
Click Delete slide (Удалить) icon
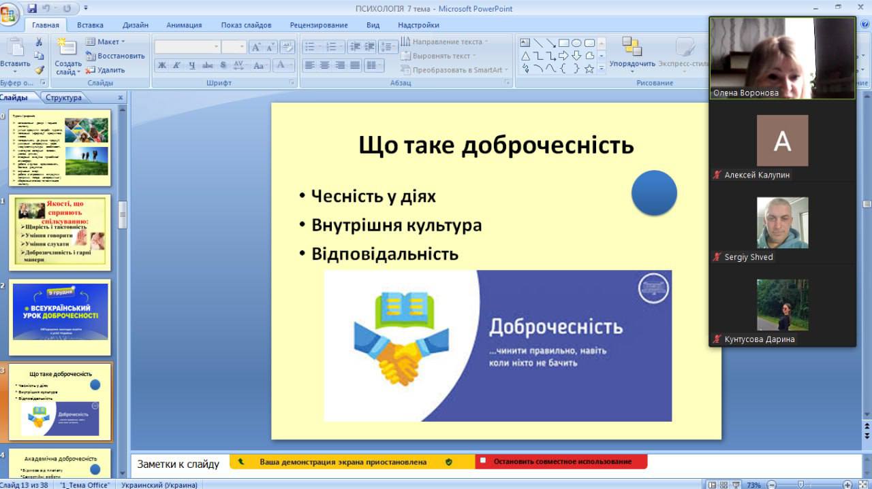[x=105, y=70]
